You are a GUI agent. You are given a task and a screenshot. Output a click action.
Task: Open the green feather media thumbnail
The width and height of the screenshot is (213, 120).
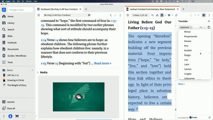(79, 97)
